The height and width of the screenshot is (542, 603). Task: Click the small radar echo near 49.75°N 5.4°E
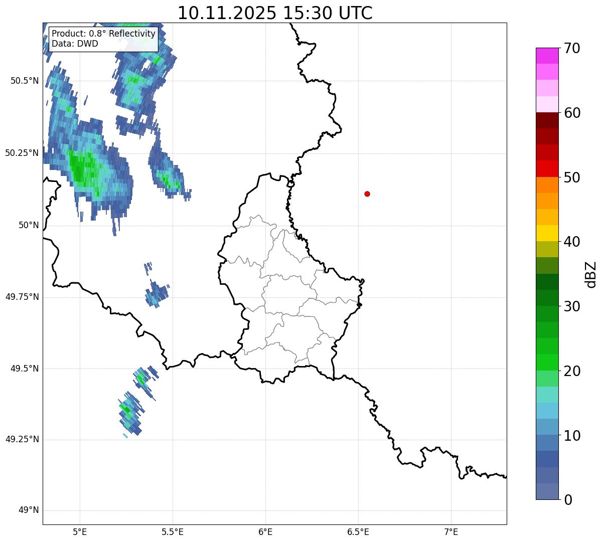tap(157, 293)
